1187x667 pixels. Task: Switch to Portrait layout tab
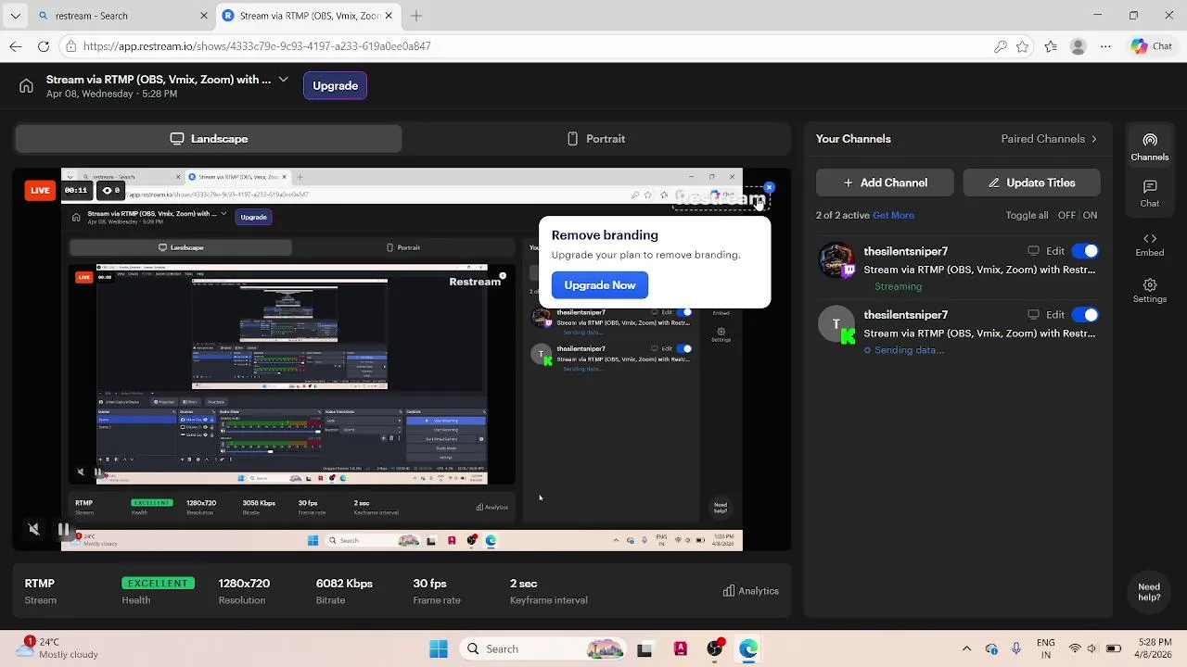click(596, 139)
